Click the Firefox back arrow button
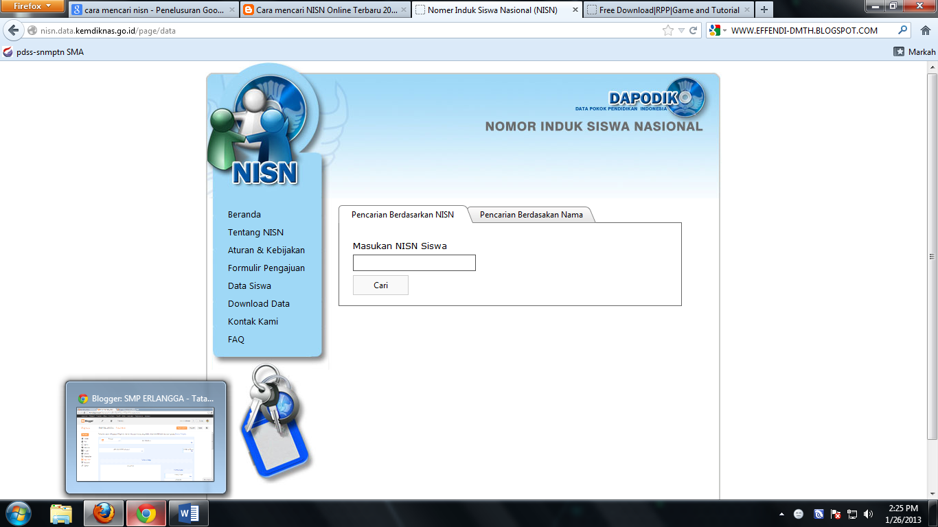Viewport: 938px width, 527px height. [x=12, y=30]
